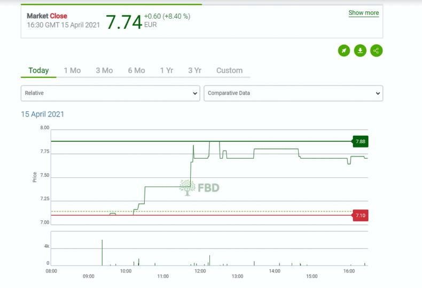The image size is (422, 288).
Task: Select the Today time range tab
Action: pyautogui.click(x=38, y=71)
